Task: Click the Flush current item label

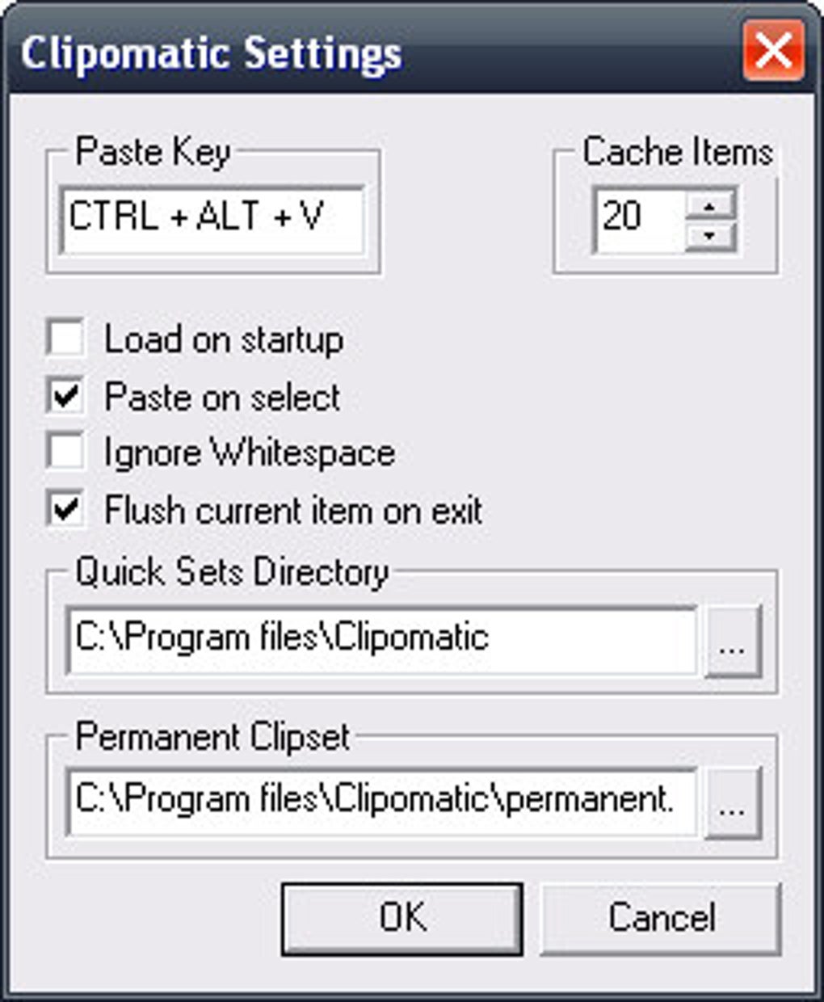Action: pos(293,511)
